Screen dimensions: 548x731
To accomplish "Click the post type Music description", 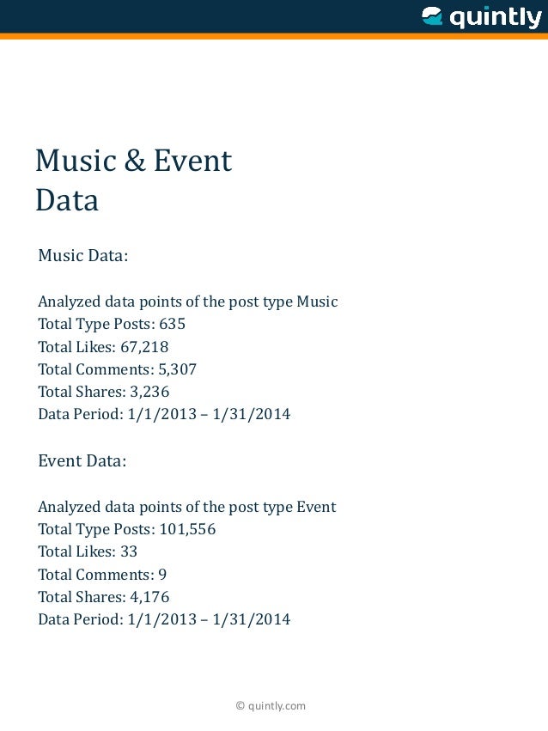I will click(188, 302).
